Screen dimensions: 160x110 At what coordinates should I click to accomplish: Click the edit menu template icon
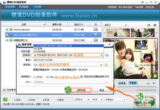pyautogui.click(x=155, y=25)
